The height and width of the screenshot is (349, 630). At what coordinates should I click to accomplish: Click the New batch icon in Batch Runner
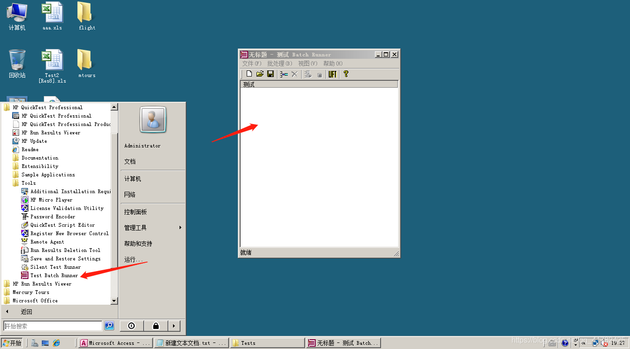coord(249,74)
